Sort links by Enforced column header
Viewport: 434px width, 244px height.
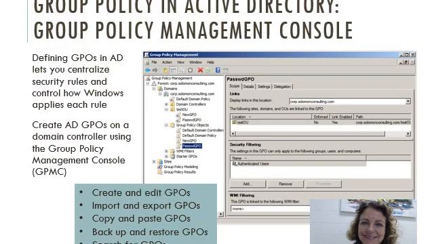[x=321, y=117]
